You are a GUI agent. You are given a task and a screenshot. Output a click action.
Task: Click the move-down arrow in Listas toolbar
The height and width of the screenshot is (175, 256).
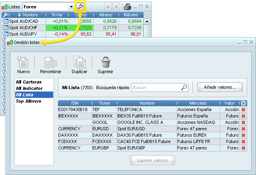pos(108,7)
